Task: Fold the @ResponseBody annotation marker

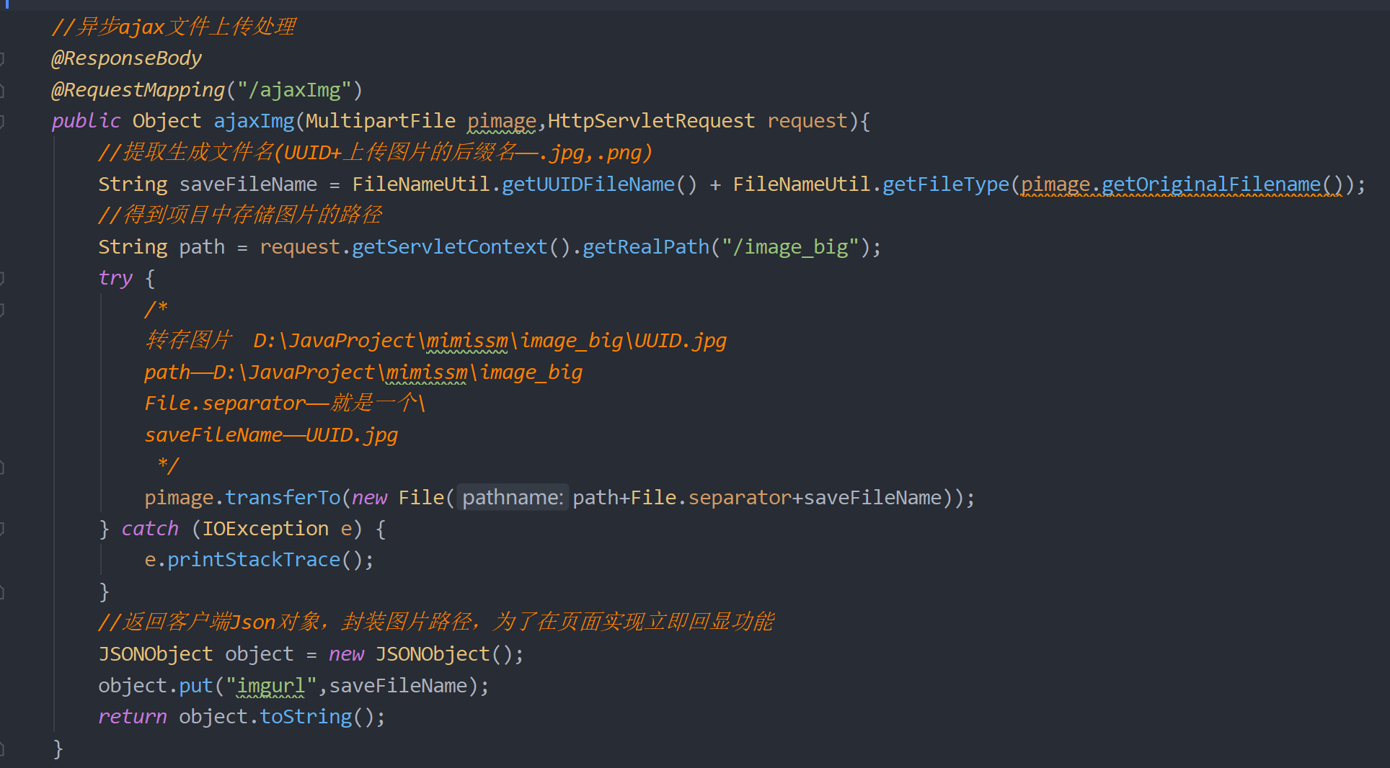Action: (2, 58)
